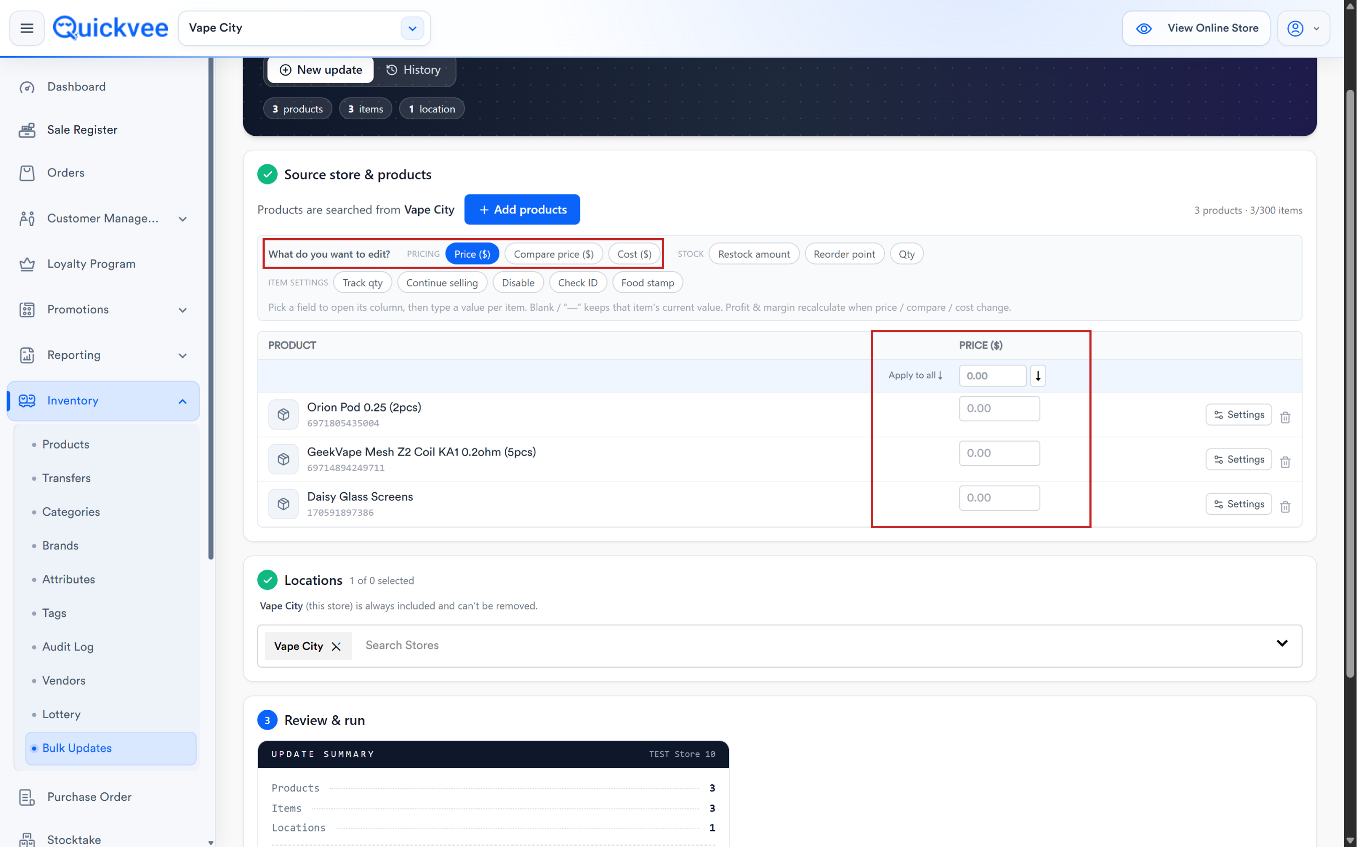Apply the price to all rows arrow
Viewport: 1357px width, 847px height.
1038,376
